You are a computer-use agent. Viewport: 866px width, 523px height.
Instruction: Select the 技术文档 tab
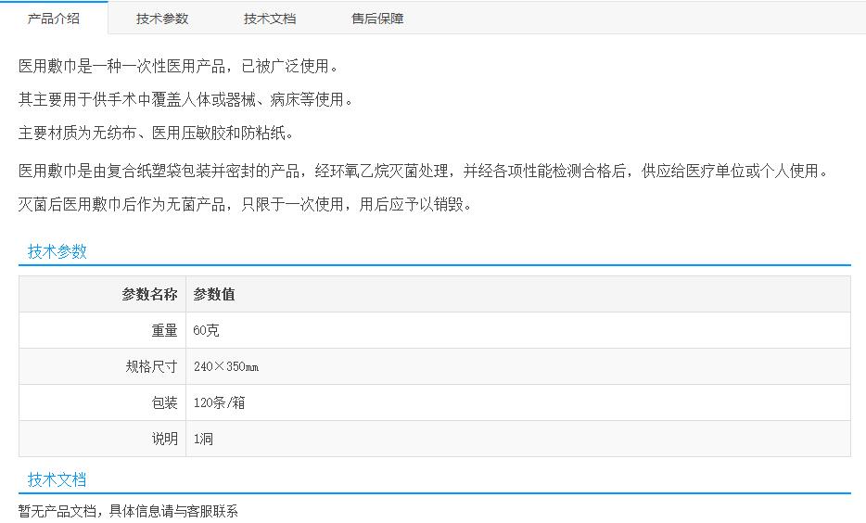(x=270, y=19)
